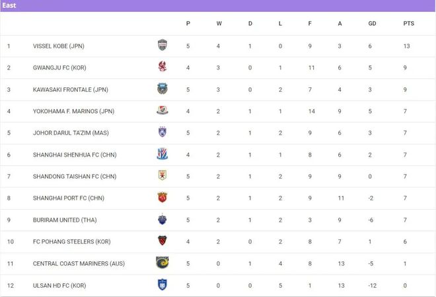Click the W wins column header
Screen dimensions: 436x297
tap(219, 23)
